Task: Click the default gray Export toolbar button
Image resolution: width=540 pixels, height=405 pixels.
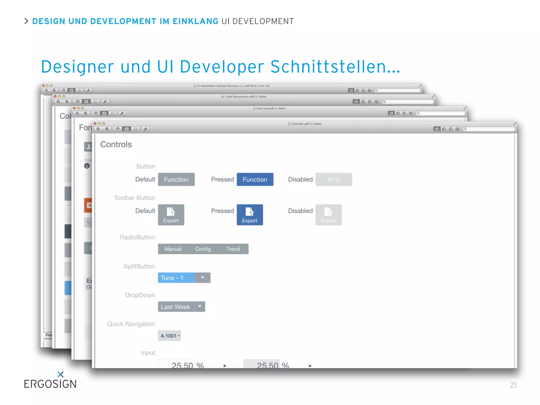Action: tap(171, 215)
